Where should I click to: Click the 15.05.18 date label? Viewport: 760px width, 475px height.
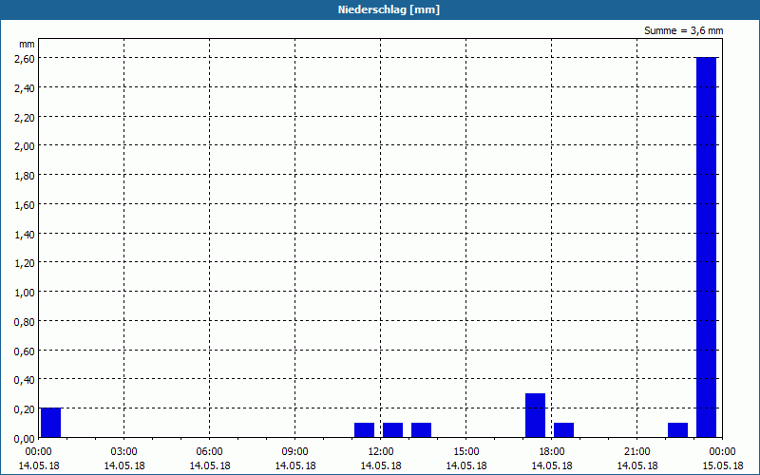[722, 465]
